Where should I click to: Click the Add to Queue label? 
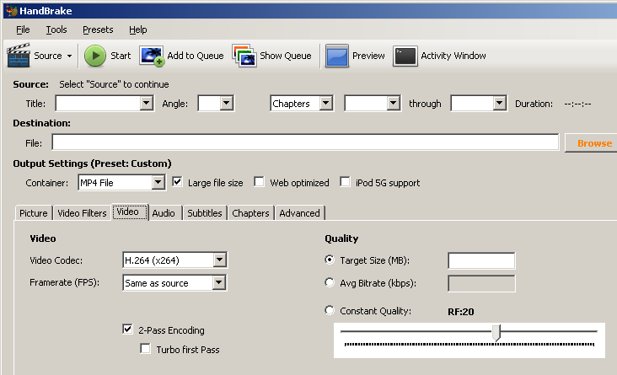(x=196, y=56)
